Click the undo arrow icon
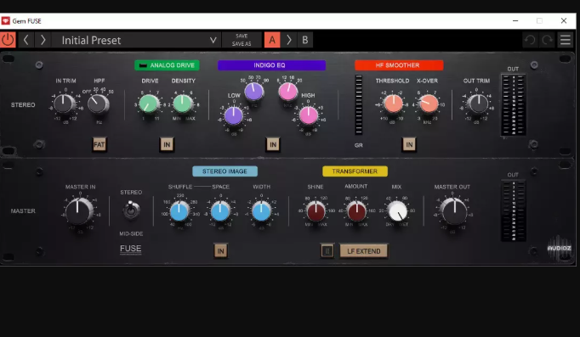This screenshot has width=580, height=337. (x=530, y=40)
